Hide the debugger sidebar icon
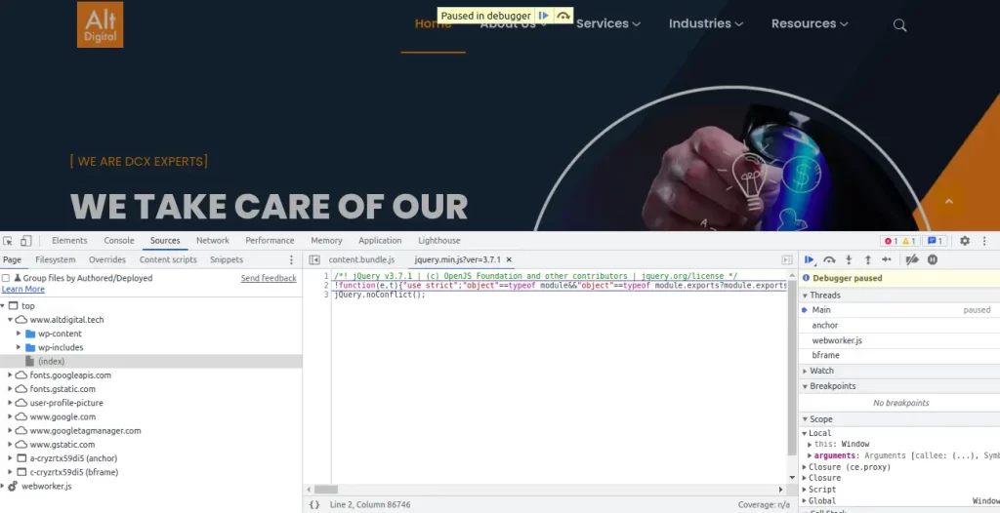This screenshot has height=513, width=1000. click(787, 260)
